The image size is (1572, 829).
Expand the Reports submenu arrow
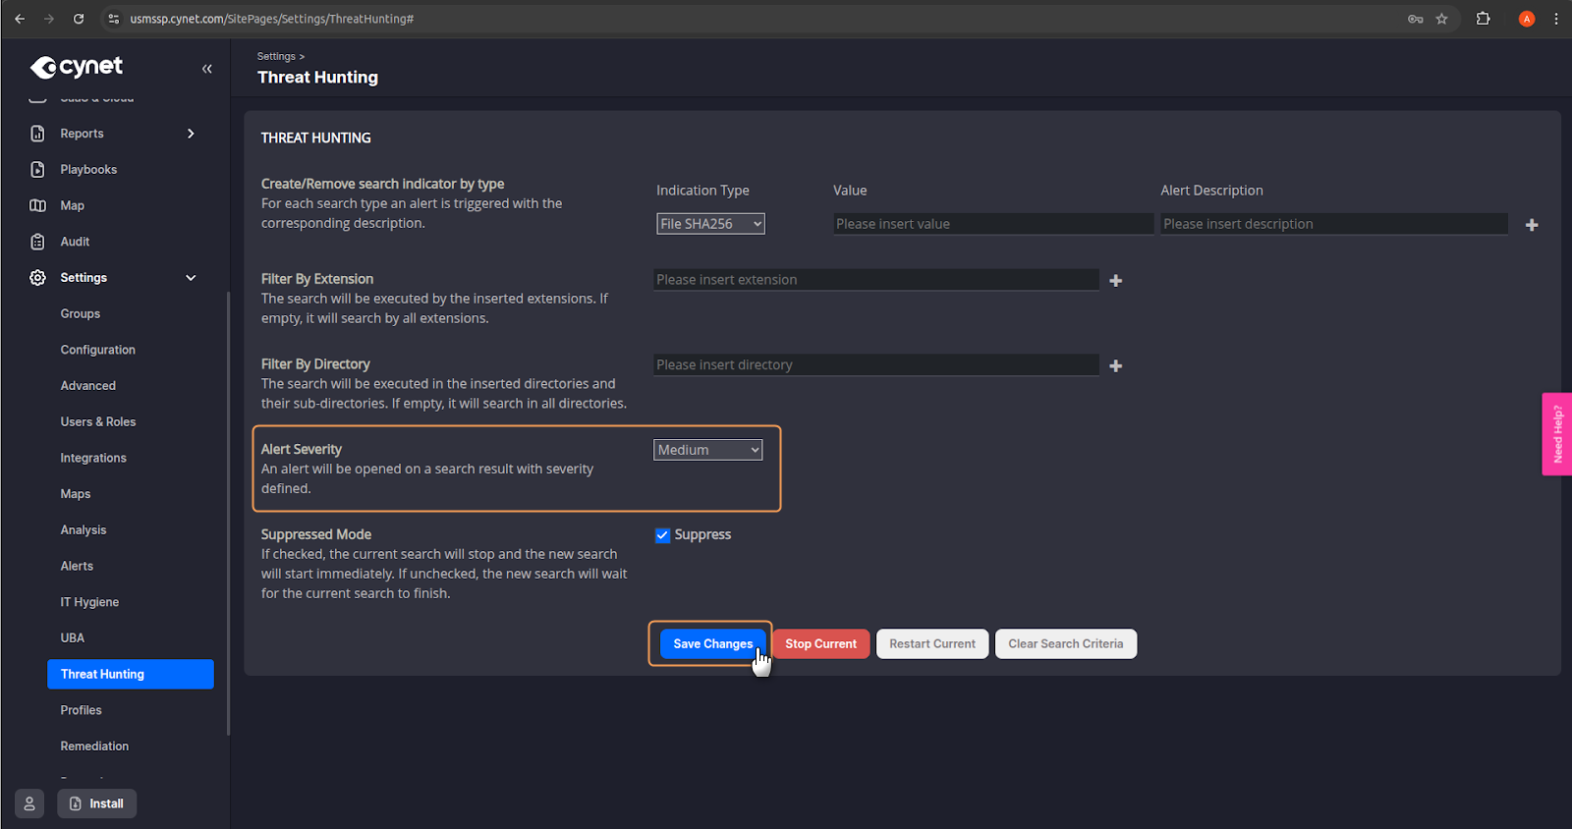click(191, 134)
